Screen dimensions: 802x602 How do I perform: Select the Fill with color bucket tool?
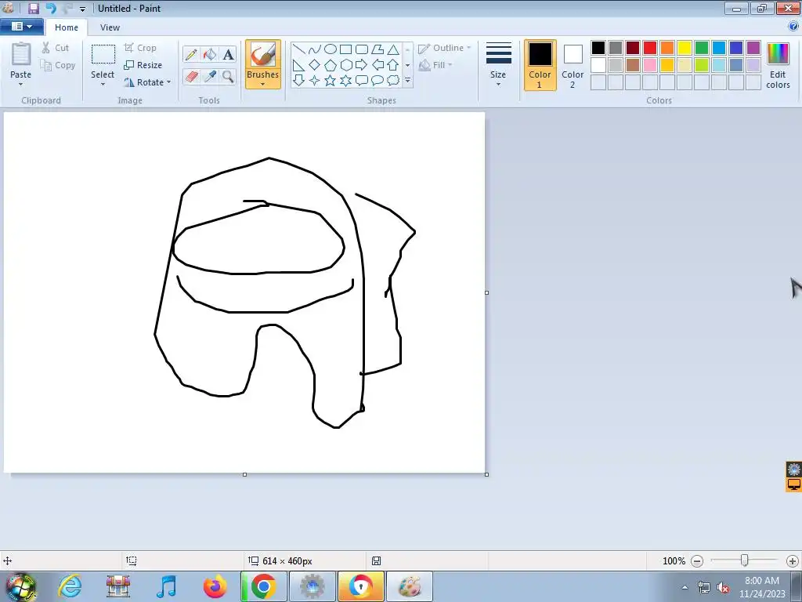pos(210,54)
